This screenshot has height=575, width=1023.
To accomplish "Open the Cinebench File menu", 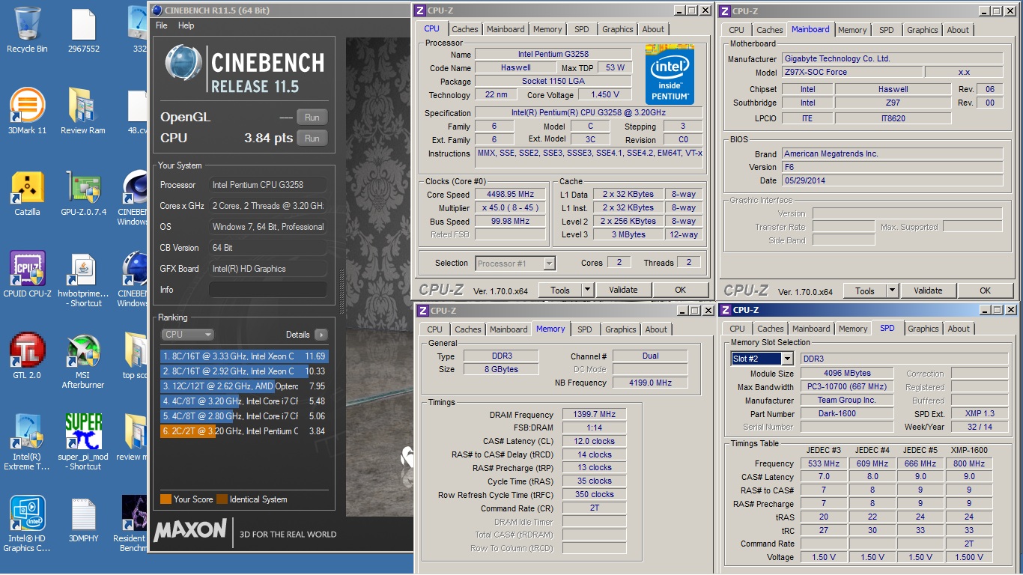I will pos(161,25).
